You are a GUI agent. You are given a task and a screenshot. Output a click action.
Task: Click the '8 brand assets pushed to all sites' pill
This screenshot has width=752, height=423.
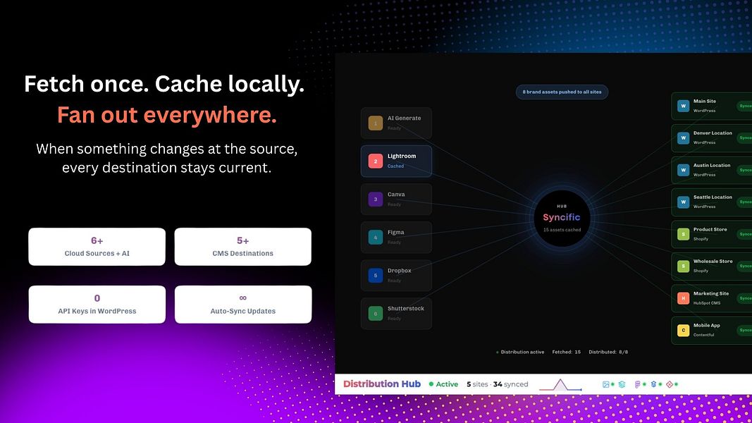[x=562, y=92]
